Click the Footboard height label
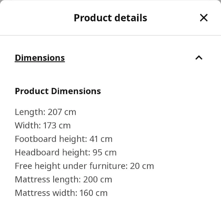The height and width of the screenshot is (213, 221). tap(51, 139)
